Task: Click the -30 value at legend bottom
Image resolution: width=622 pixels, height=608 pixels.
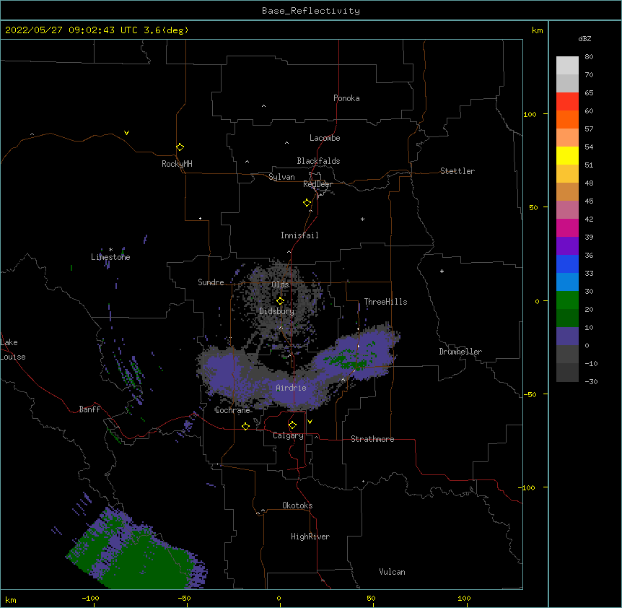Action: (591, 382)
